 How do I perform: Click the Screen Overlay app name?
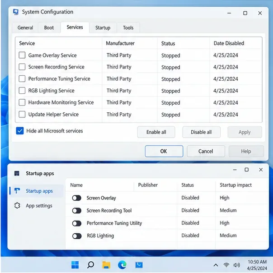[x=101, y=198]
